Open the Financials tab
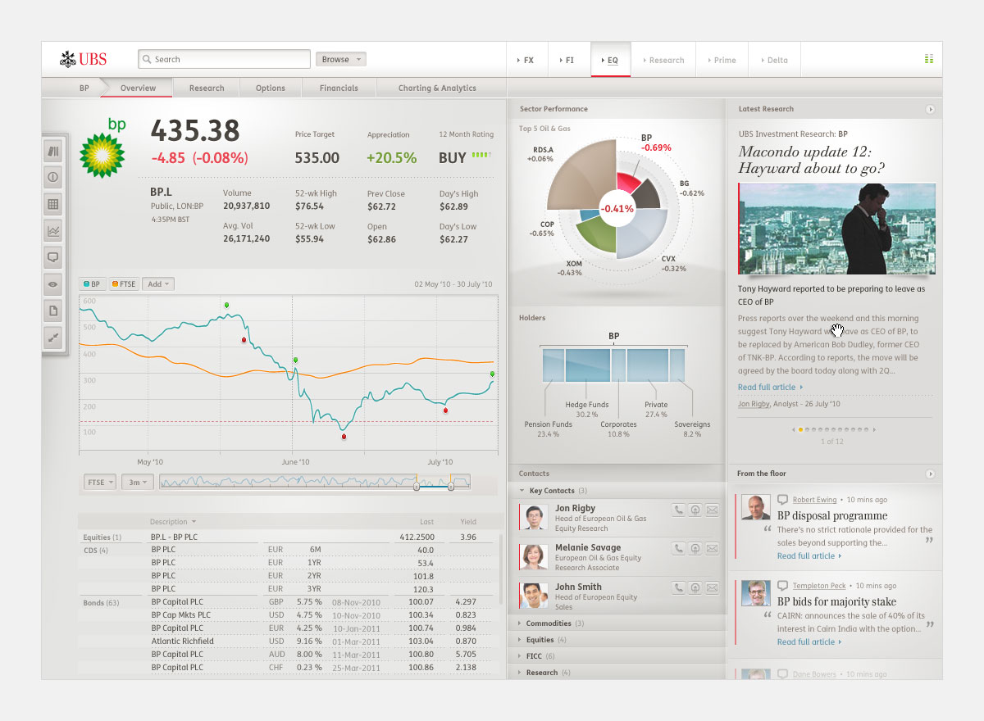This screenshot has height=721, width=984. click(339, 88)
